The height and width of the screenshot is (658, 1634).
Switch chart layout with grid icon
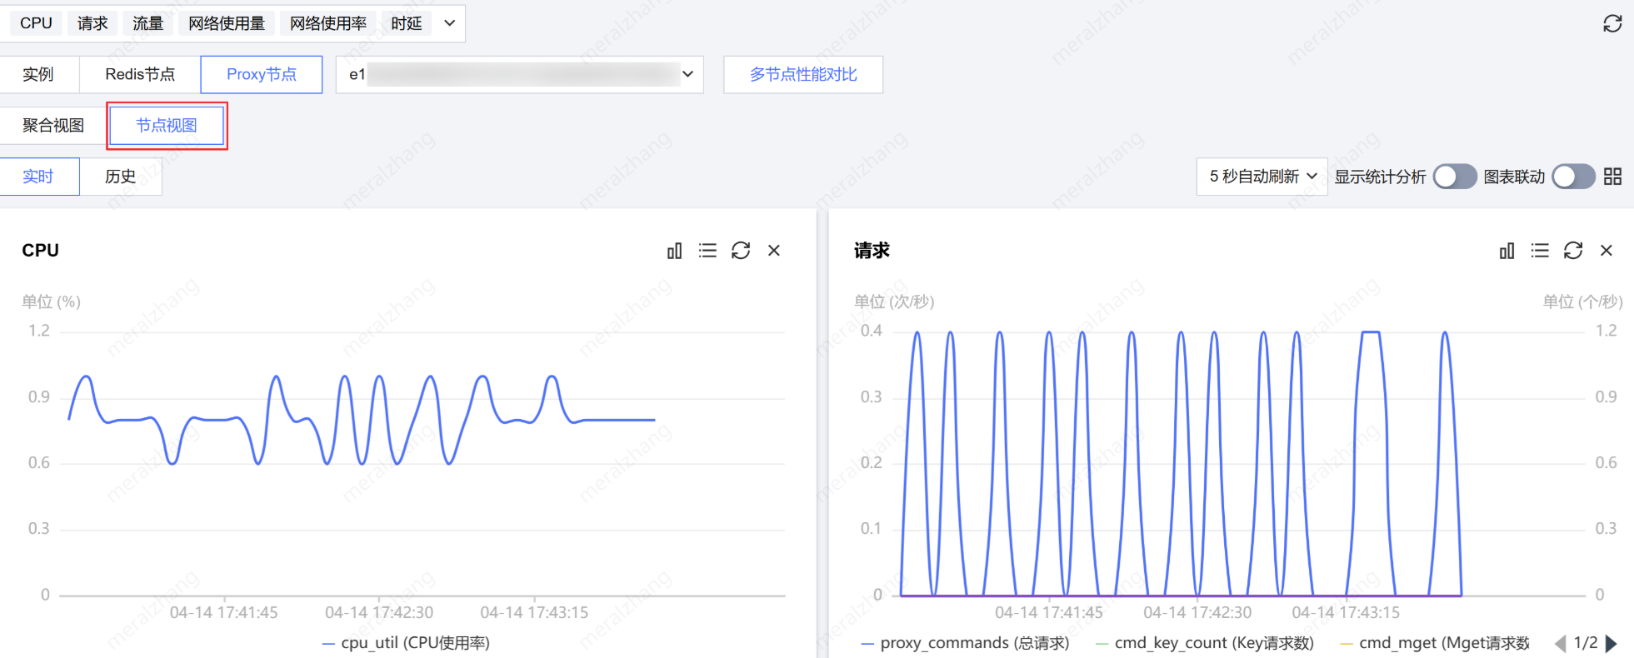(x=1612, y=177)
